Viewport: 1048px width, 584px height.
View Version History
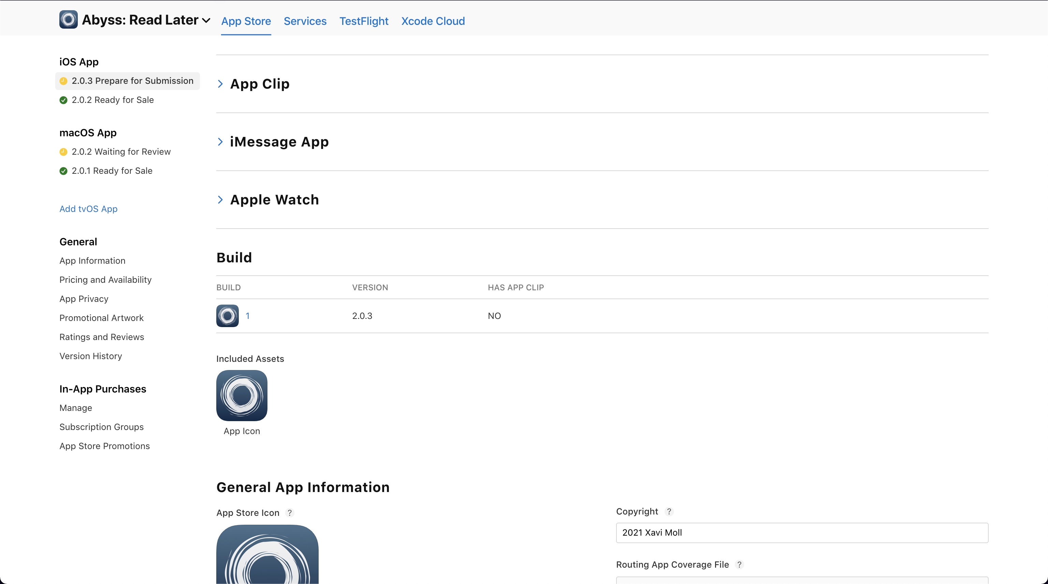coord(91,356)
